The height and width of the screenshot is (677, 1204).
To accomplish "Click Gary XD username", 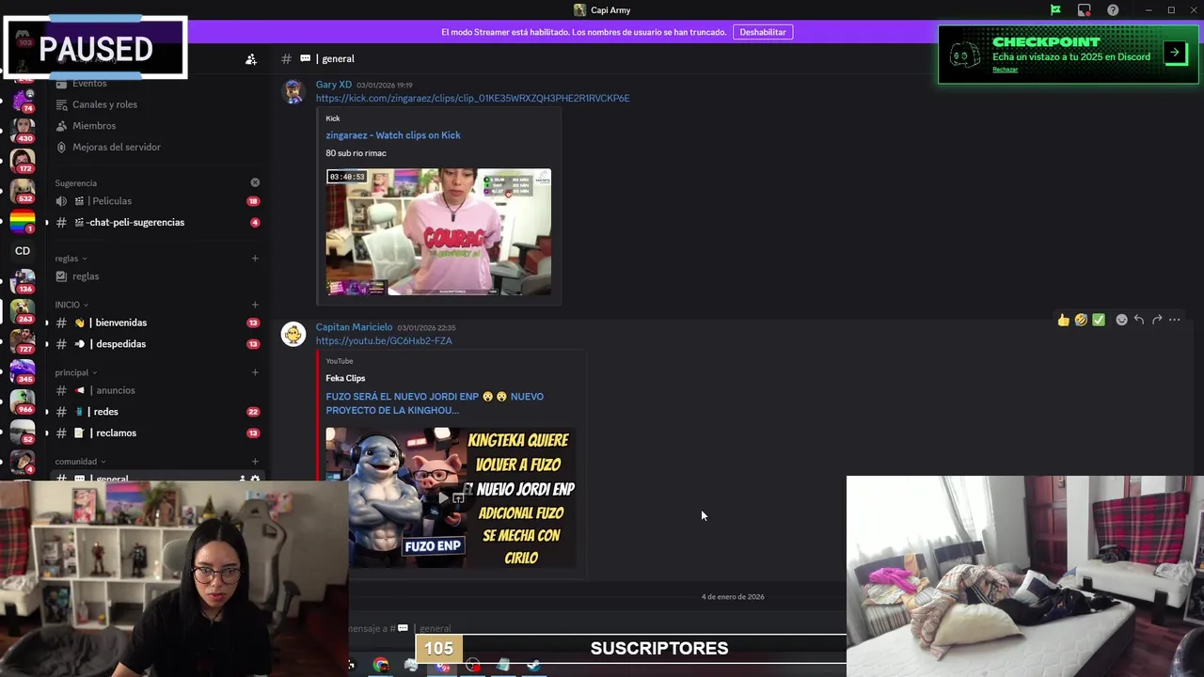I will (x=334, y=85).
